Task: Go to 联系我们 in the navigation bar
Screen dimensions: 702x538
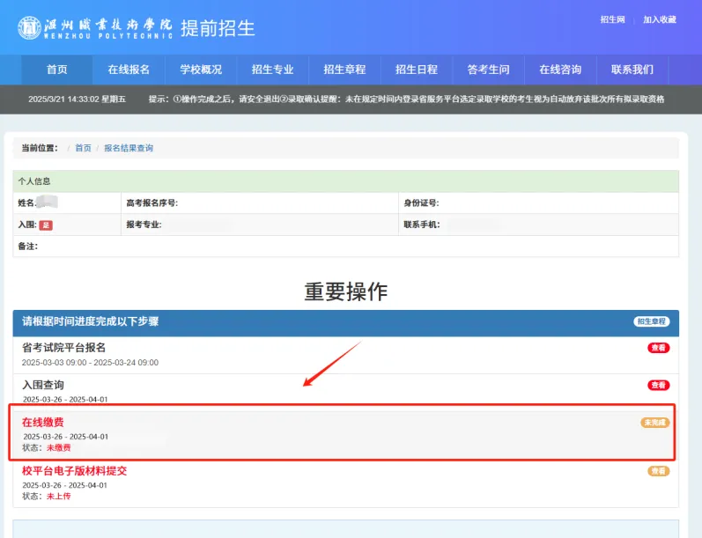Action: tap(632, 70)
